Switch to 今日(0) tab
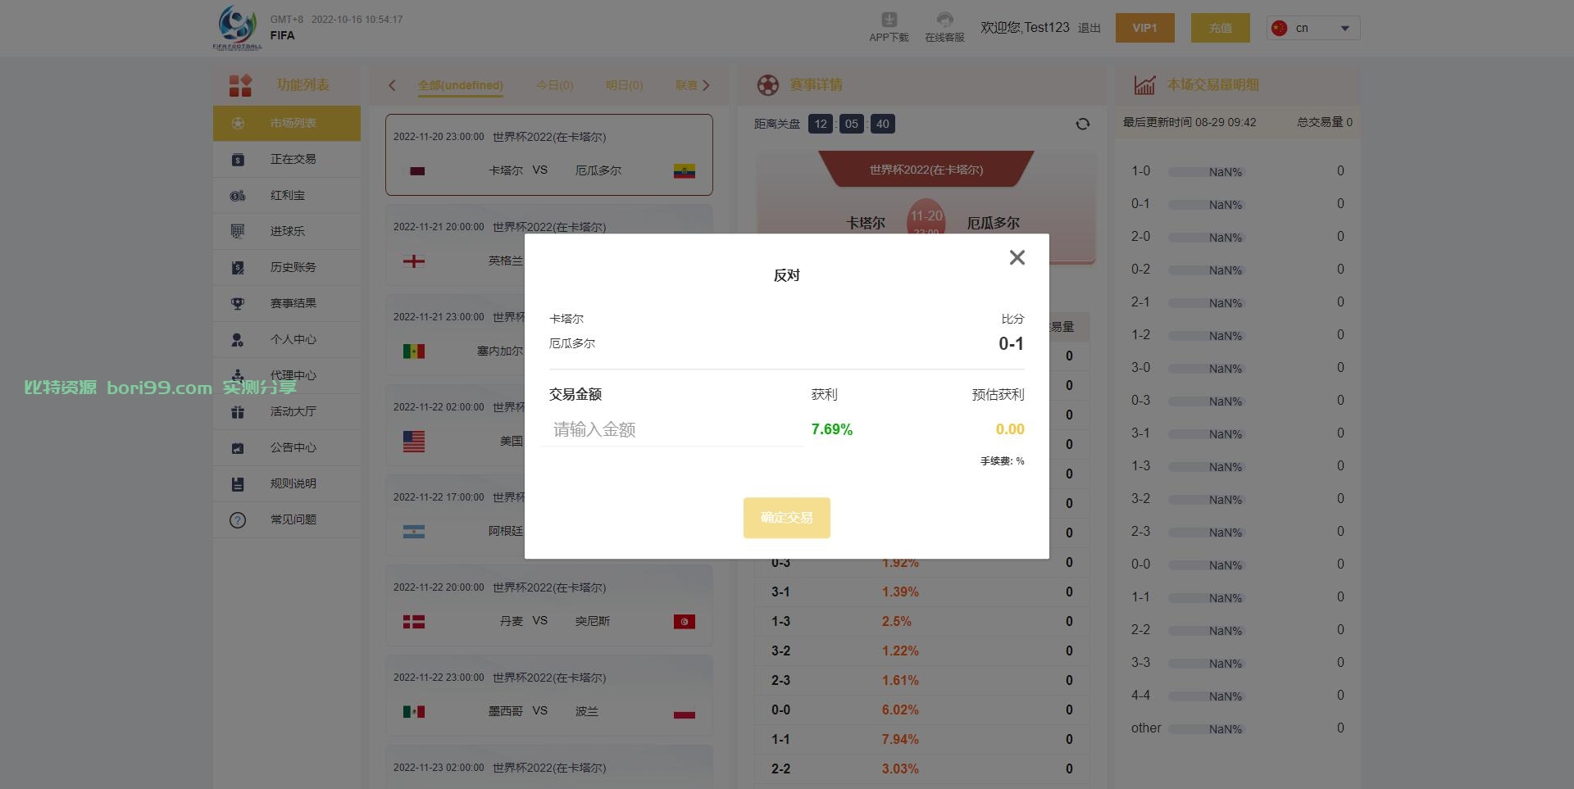The height and width of the screenshot is (789, 1574). tap(555, 85)
